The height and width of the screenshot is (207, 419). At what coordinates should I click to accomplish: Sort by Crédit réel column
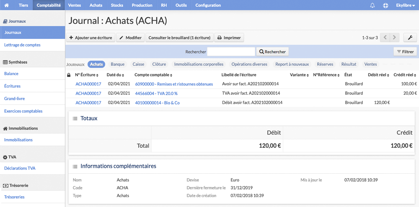click(x=405, y=75)
